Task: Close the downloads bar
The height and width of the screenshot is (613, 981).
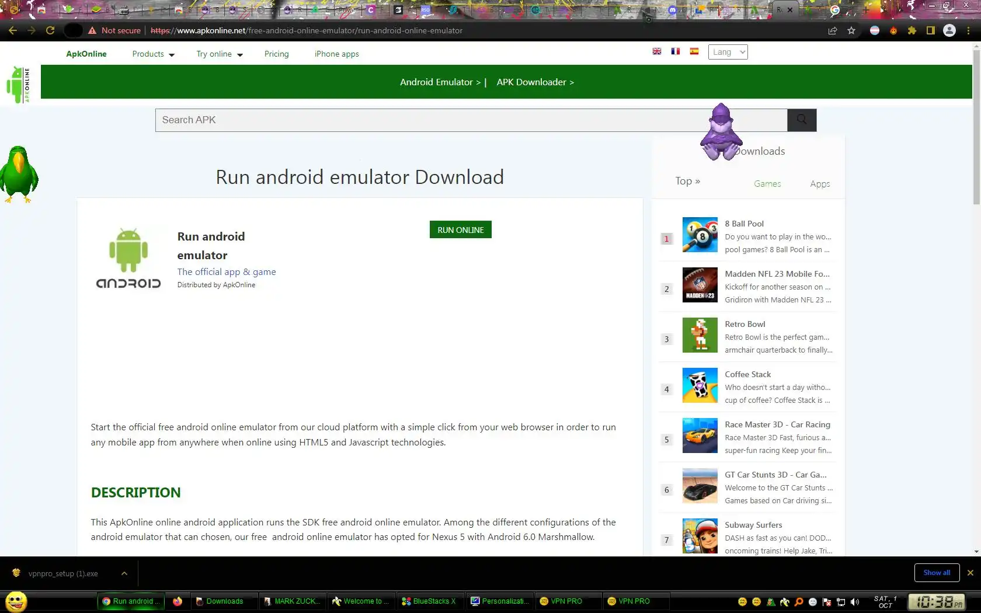Action: pyautogui.click(x=970, y=573)
